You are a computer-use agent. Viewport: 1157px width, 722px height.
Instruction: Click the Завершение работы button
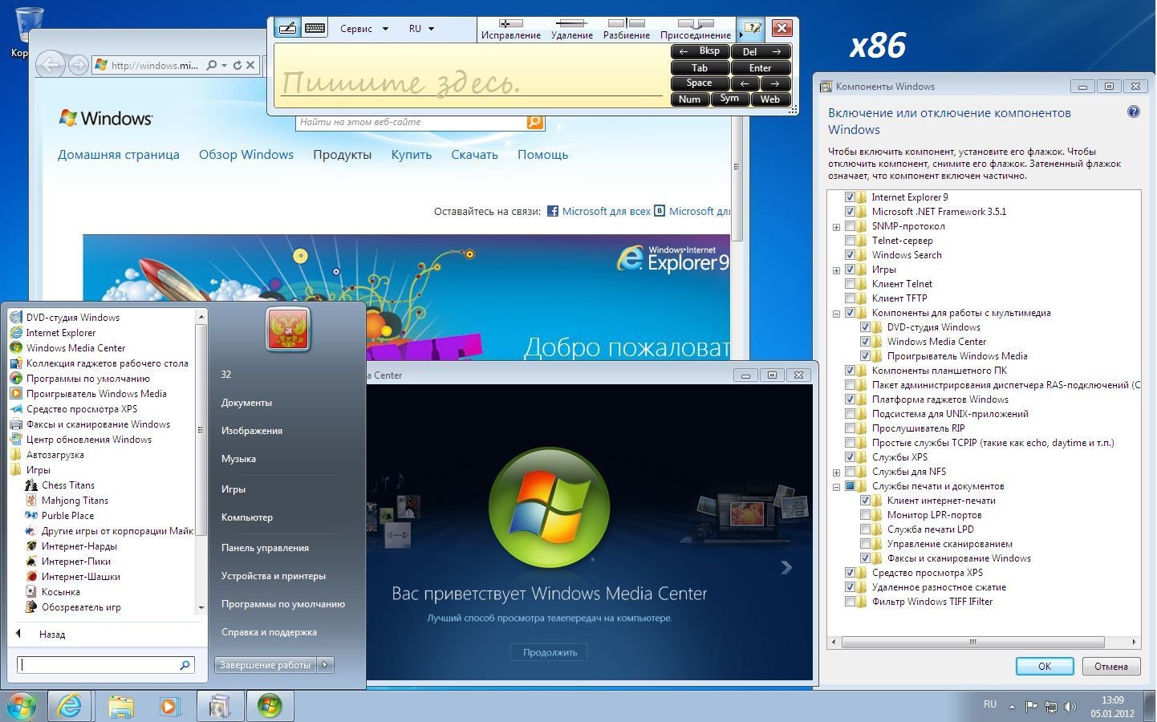tap(266, 665)
